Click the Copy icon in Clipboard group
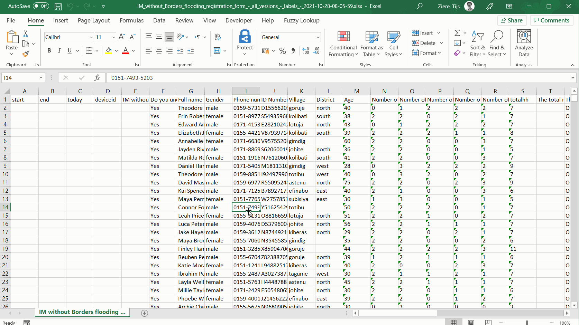The image size is (579, 325). tap(26, 44)
